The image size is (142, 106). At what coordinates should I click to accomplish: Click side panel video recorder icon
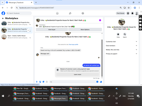coord(140,22)
